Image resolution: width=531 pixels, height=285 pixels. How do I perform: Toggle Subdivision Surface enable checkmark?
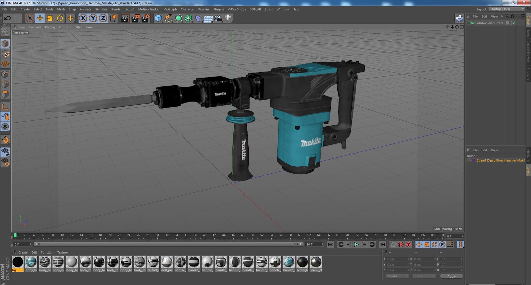click(514, 23)
